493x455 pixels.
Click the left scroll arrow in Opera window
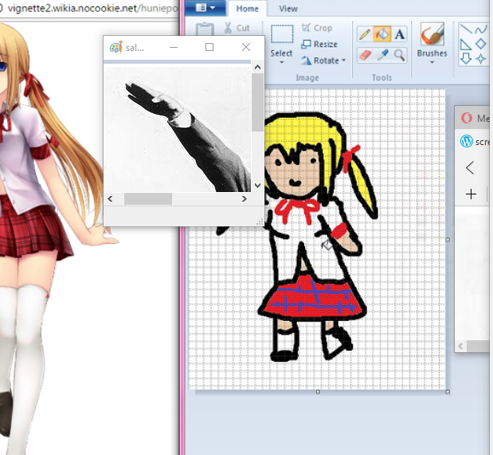pos(460,346)
